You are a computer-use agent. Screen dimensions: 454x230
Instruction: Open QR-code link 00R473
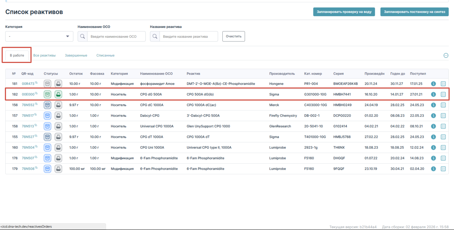[28, 84]
